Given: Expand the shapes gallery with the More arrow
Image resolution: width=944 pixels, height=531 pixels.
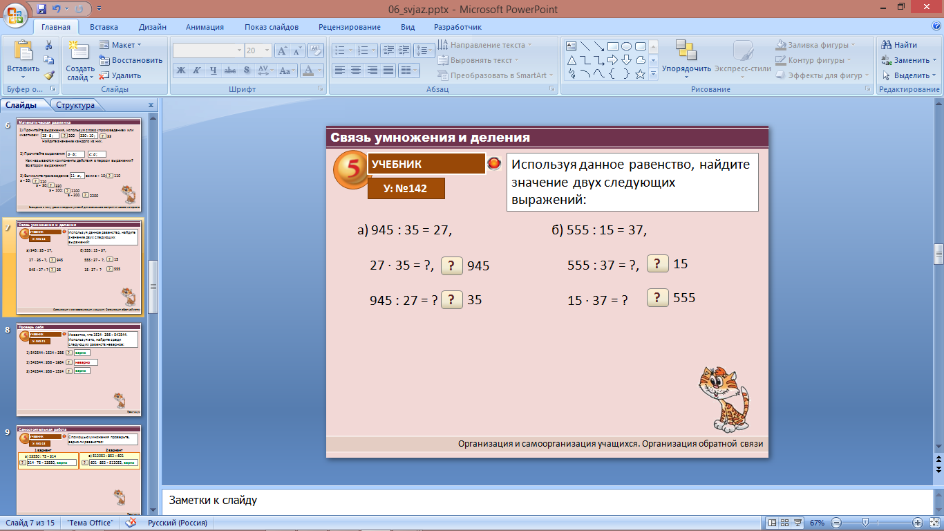Looking at the screenshot, I should [x=653, y=74].
